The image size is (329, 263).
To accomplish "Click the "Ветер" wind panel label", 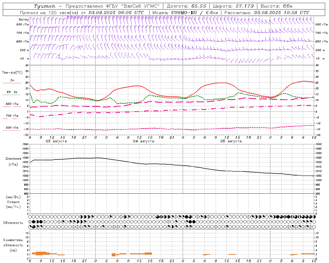I will coord(24,20).
